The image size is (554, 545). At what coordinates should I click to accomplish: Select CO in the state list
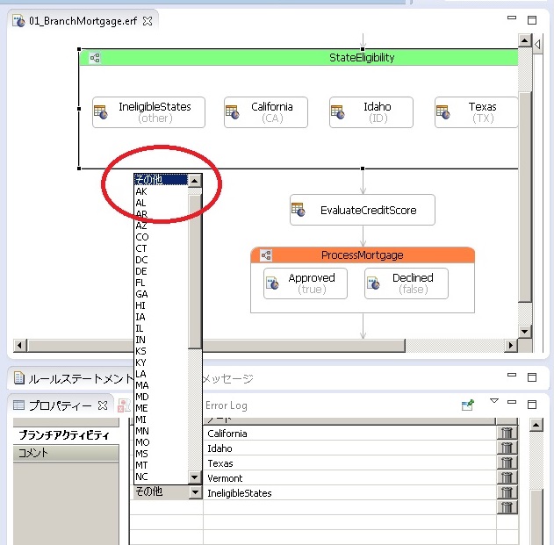[x=162, y=237]
